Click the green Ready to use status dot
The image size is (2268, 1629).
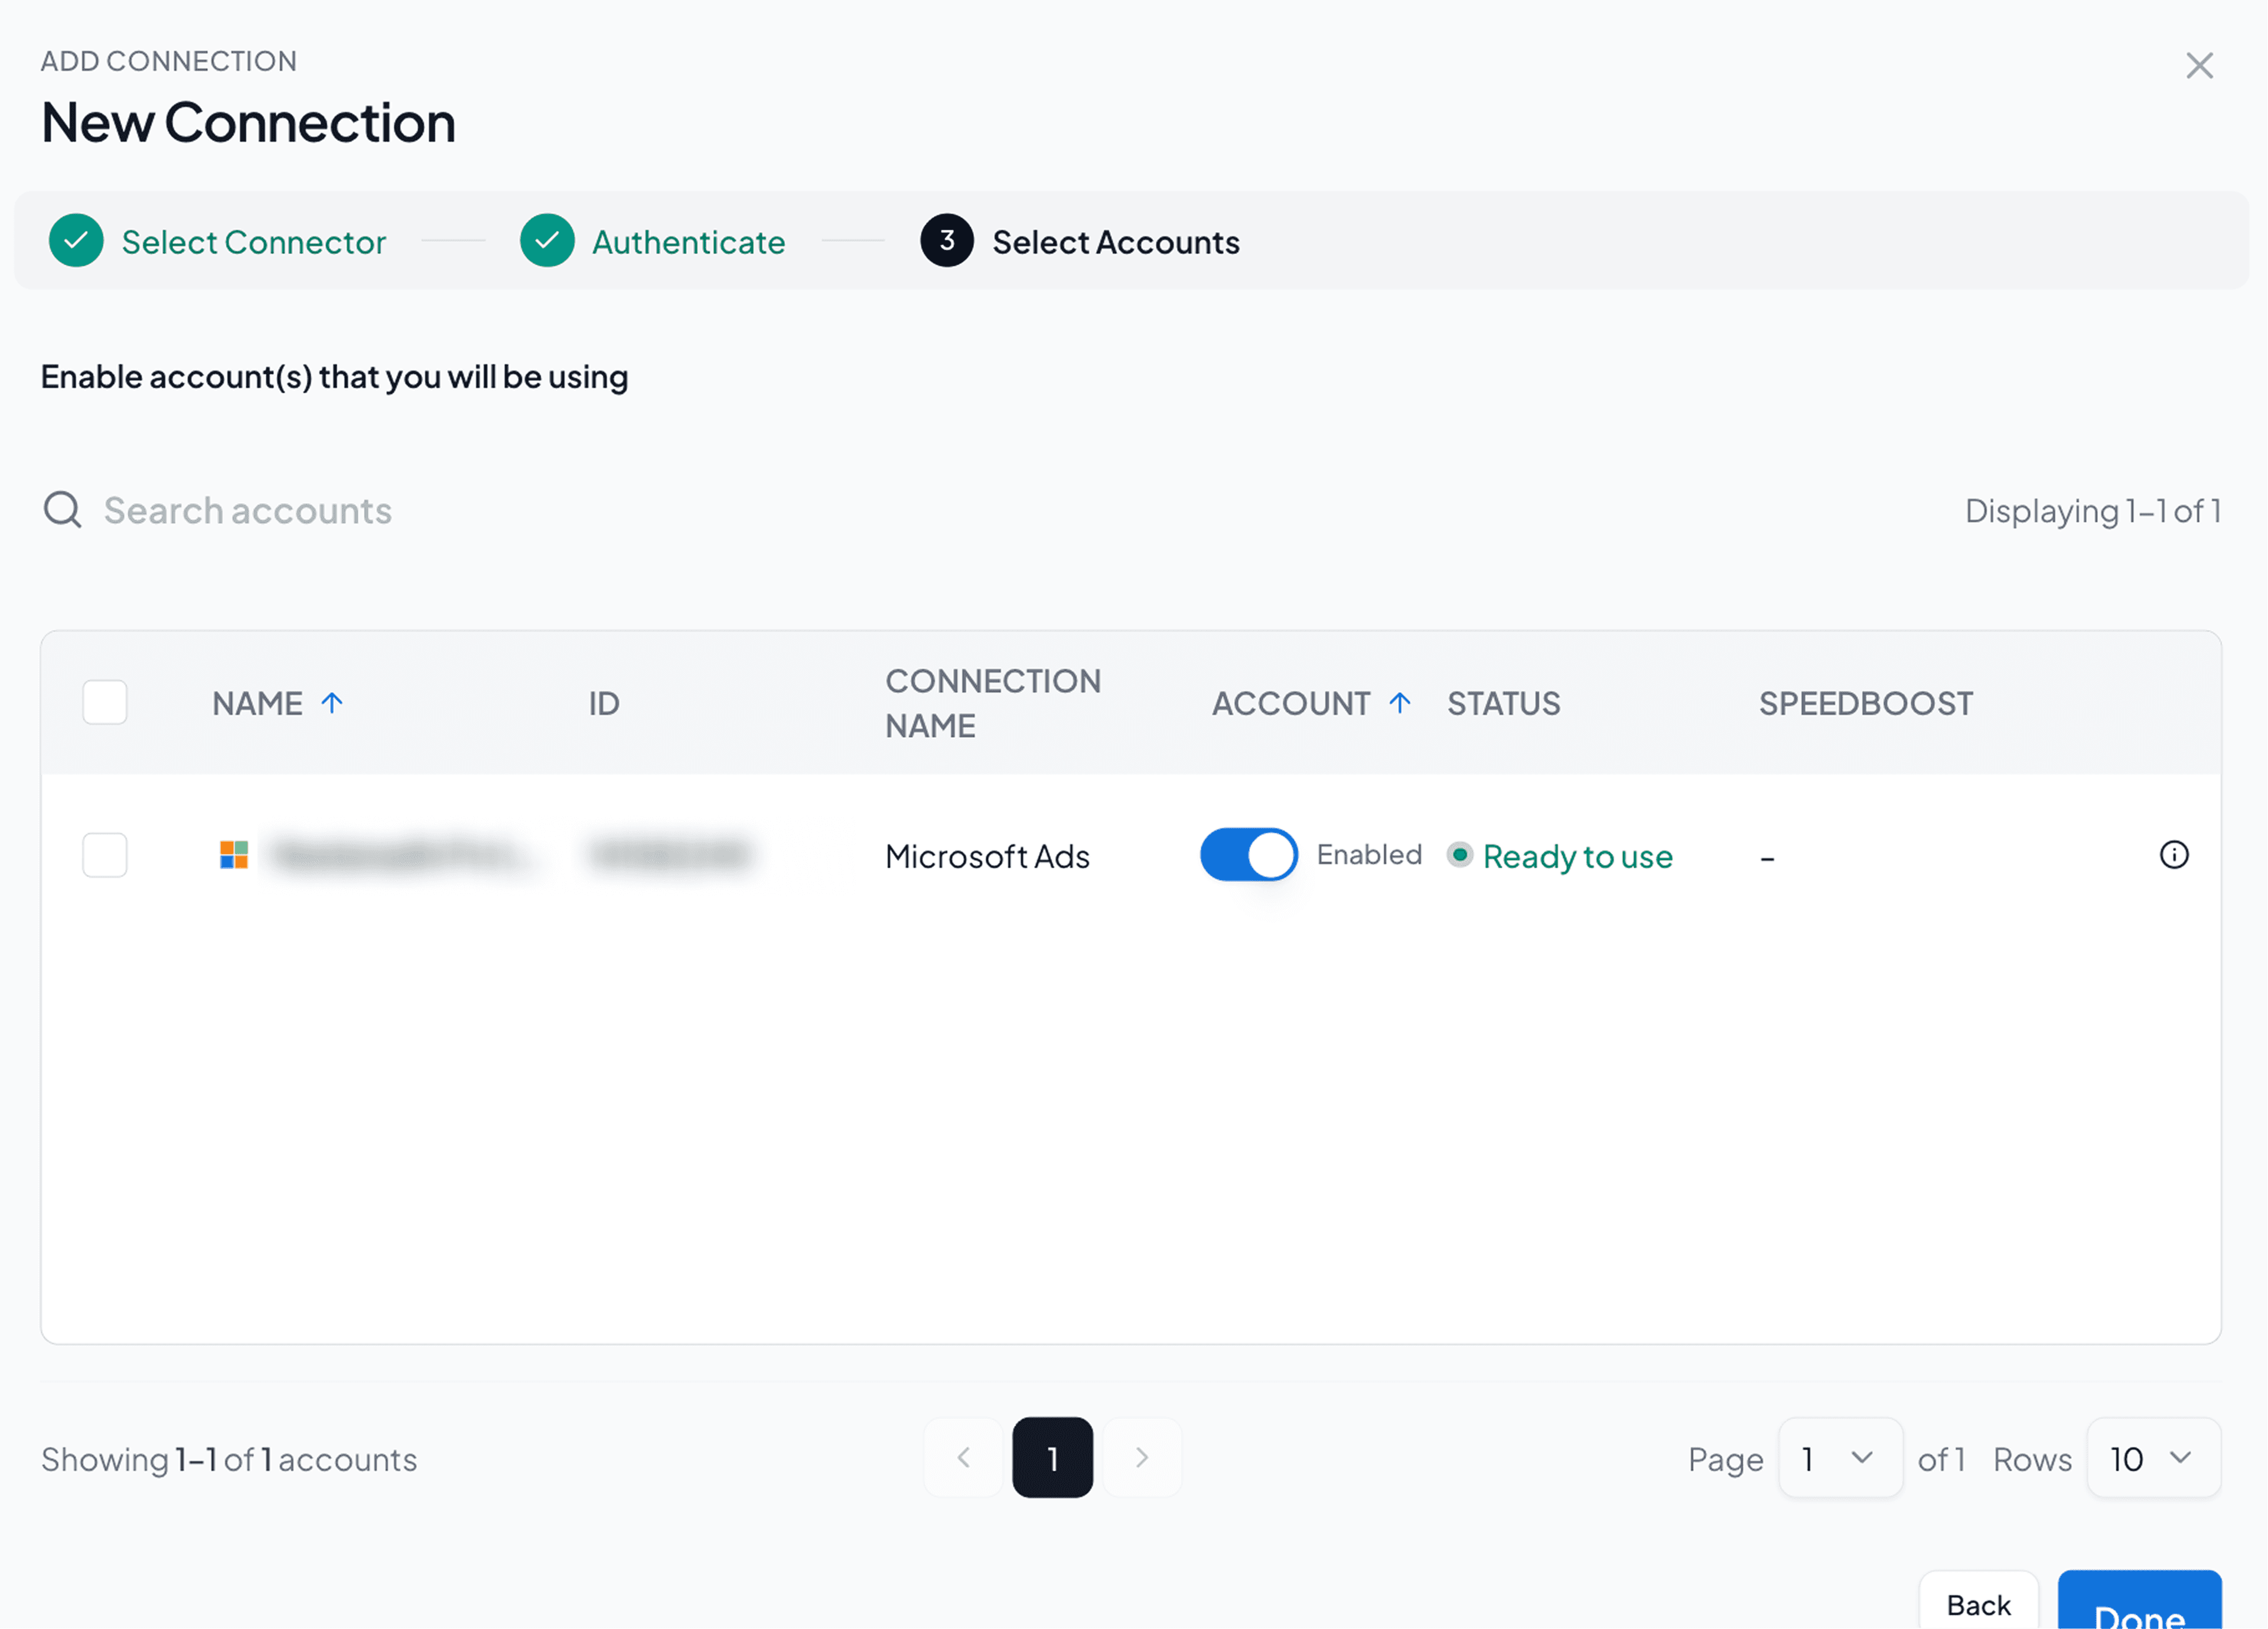click(x=1460, y=855)
